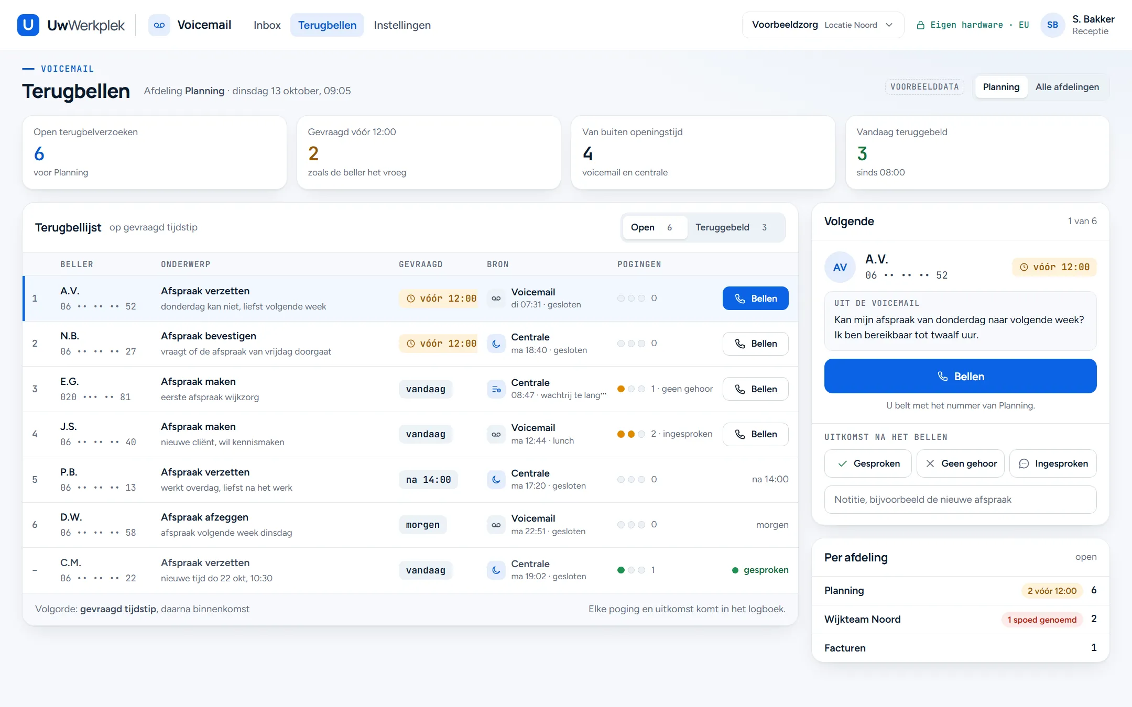
Task: Click queue icon in E.G. row
Action: pyautogui.click(x=496, y=389)
